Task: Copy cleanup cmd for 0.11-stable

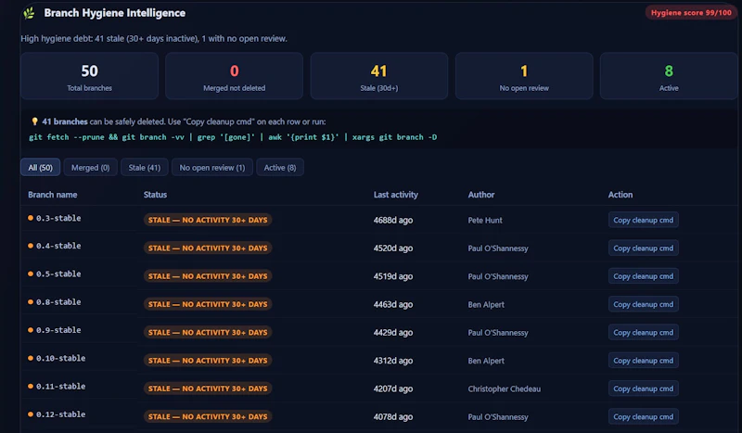Action: [643, 388]
